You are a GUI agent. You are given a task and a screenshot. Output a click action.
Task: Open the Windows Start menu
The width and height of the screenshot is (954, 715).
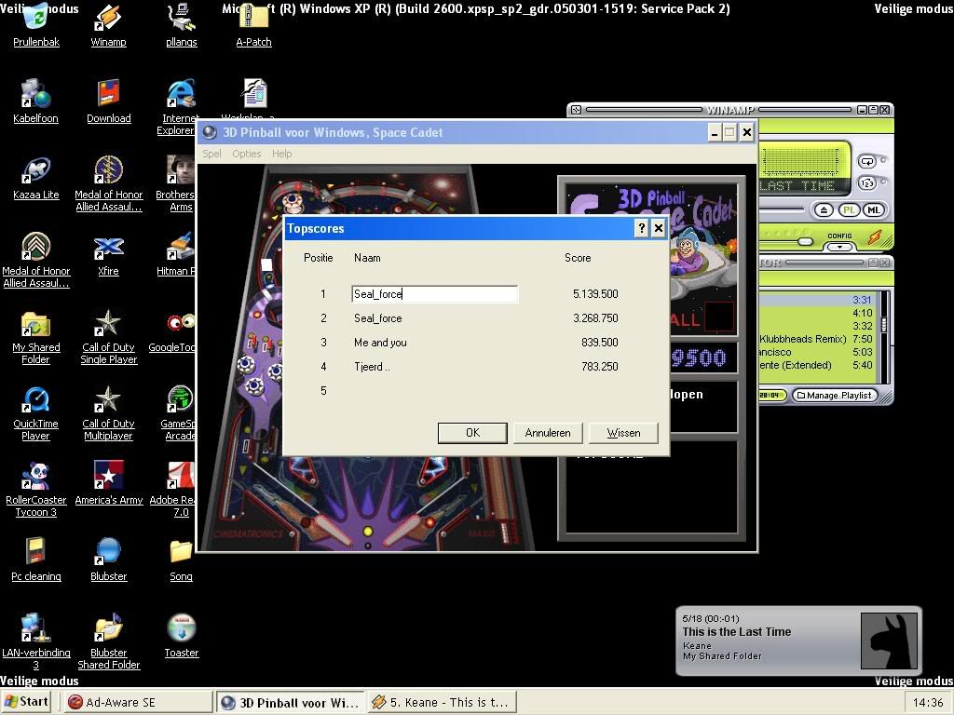[x=27, y=702]
